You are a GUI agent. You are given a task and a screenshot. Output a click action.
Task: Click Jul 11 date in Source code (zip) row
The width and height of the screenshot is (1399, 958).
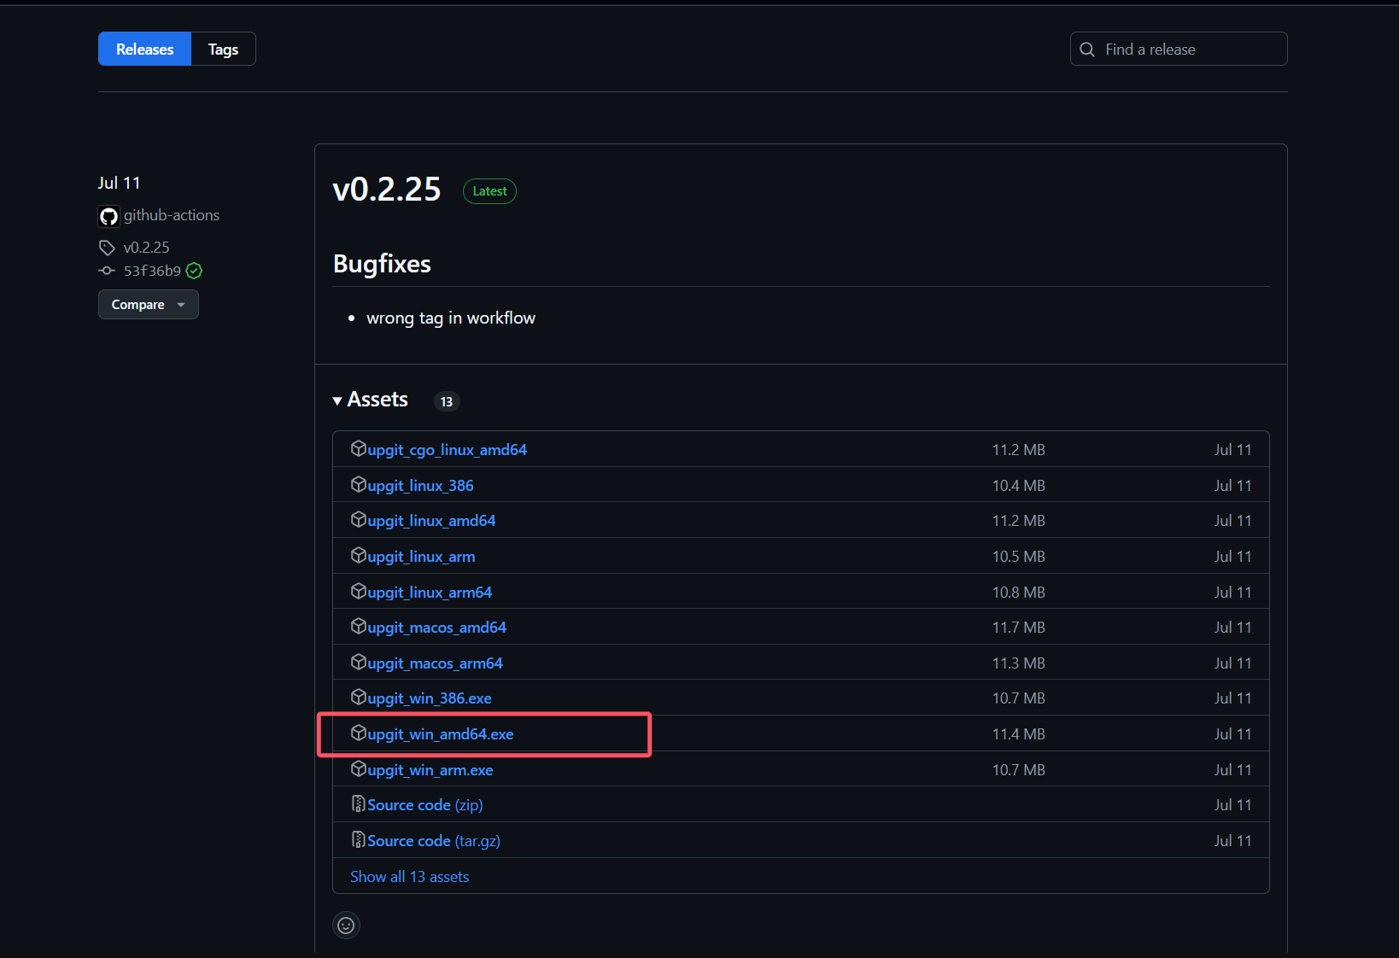coord(1232,805)
